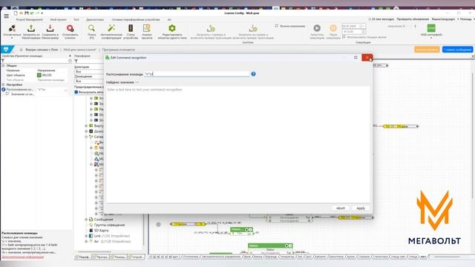The image size is (475, 267).
Task: Expand the Link tree node
Action: (86, 236)
